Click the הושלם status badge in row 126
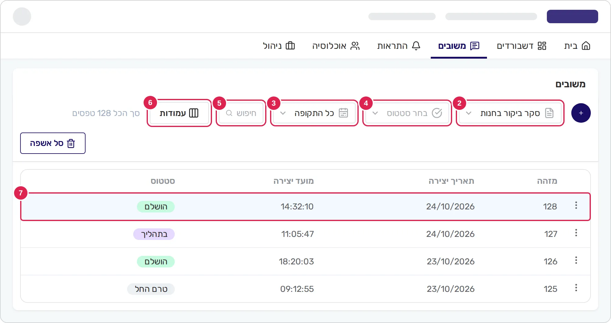611x323 pixels. point(156,262)
